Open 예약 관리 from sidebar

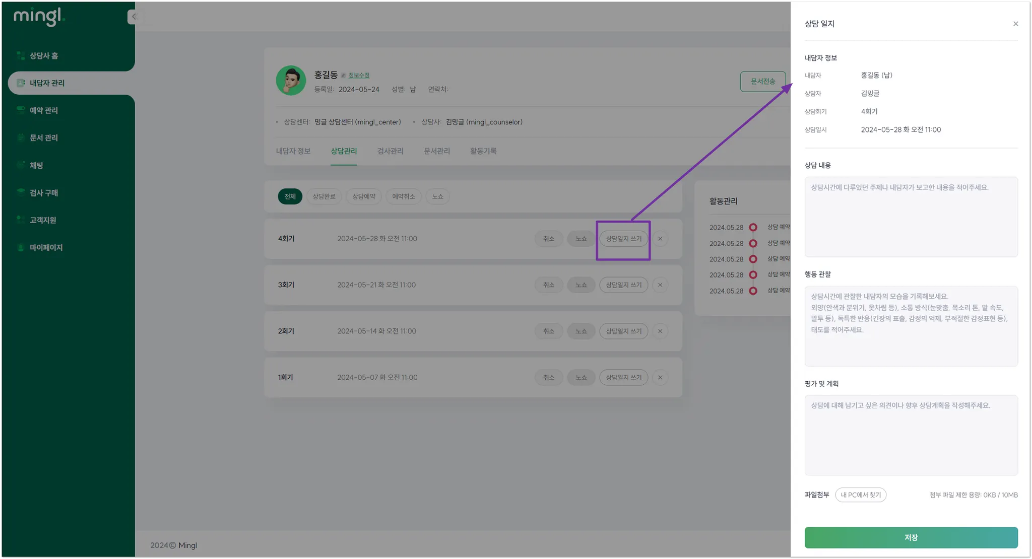43,110
